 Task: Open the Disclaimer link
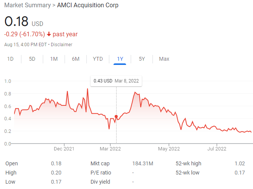(x=62, y=45)
